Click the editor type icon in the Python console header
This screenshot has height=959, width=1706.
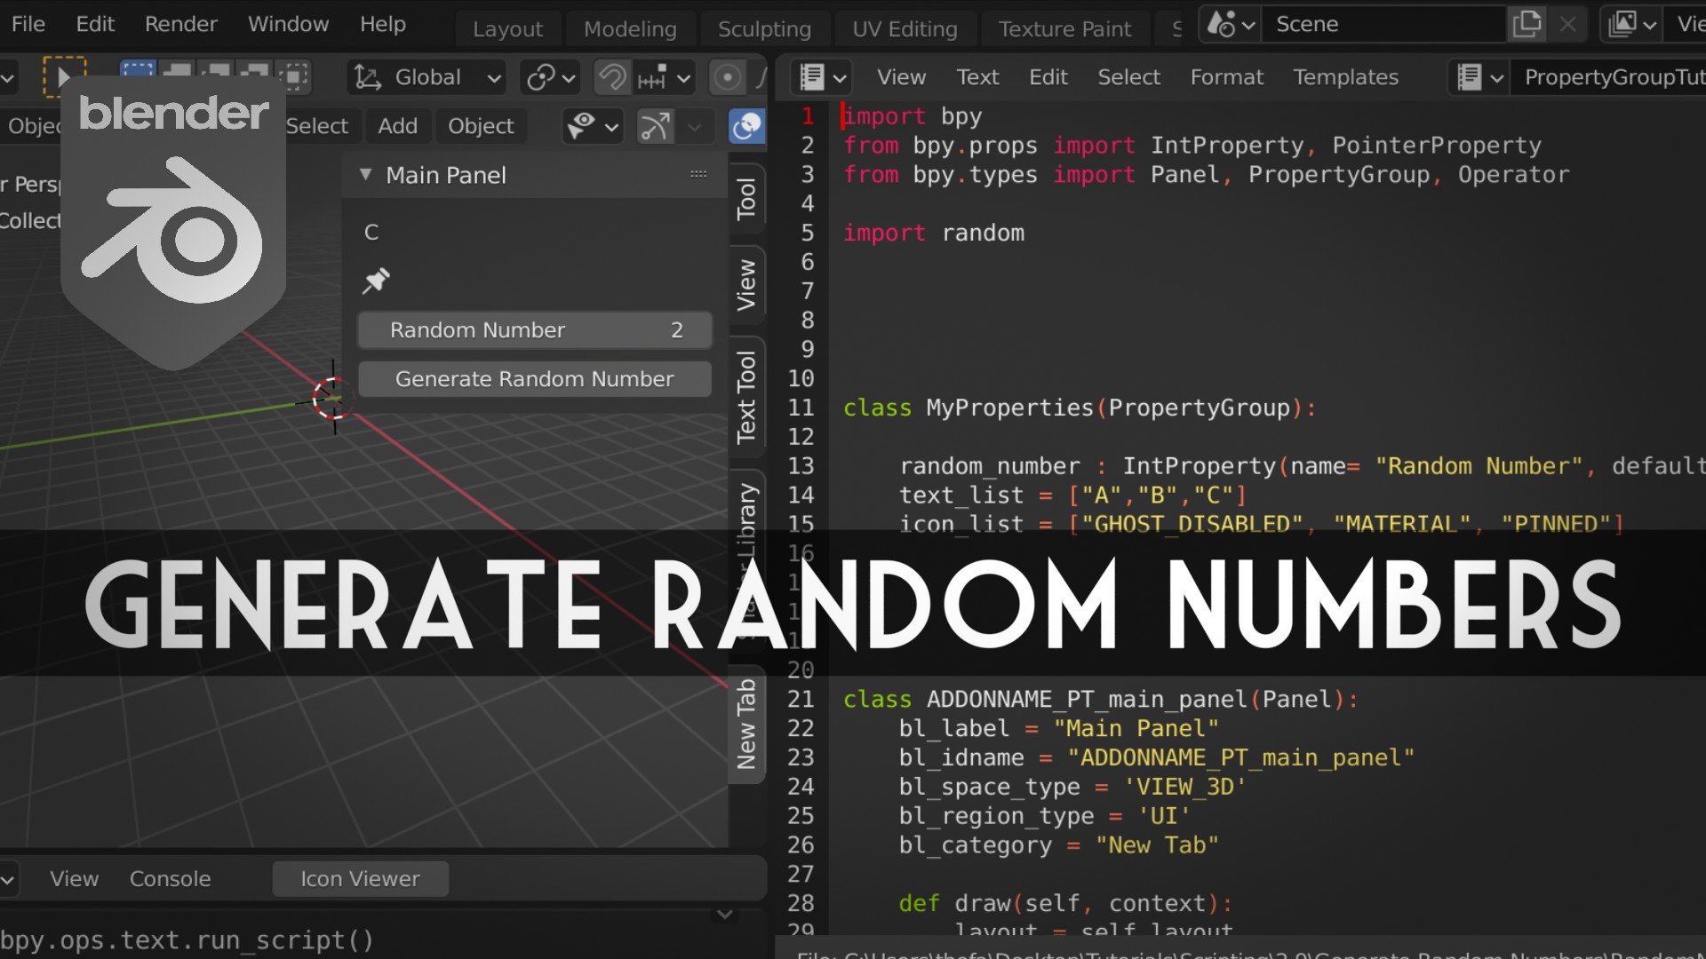tap(7, 879)
